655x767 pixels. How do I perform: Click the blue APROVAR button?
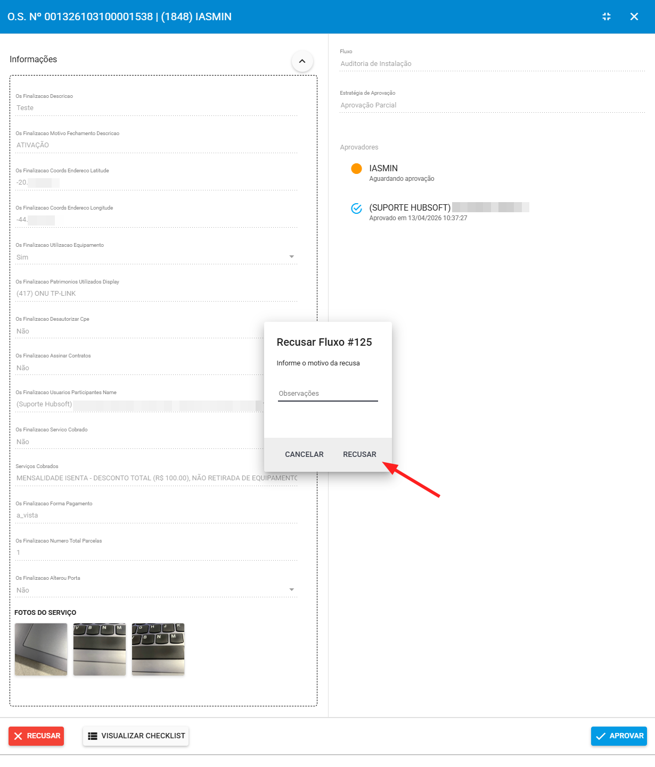[x=618, y=736]
